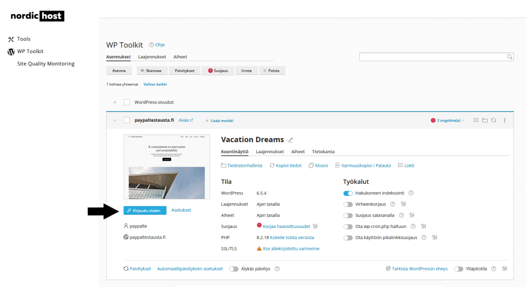Image resolution: width=526 pixels, height=287 pixels.
Task: Switch to the Tietokanta tab
Action: 323,152
